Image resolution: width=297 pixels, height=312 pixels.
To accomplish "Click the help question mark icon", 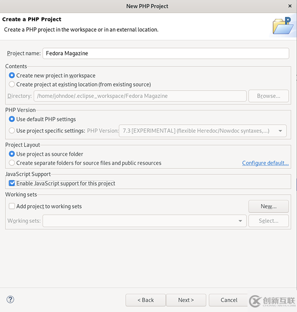I will click(x=10, y=299).
